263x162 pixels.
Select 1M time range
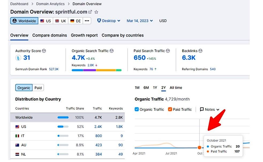(x=137, y=88)
